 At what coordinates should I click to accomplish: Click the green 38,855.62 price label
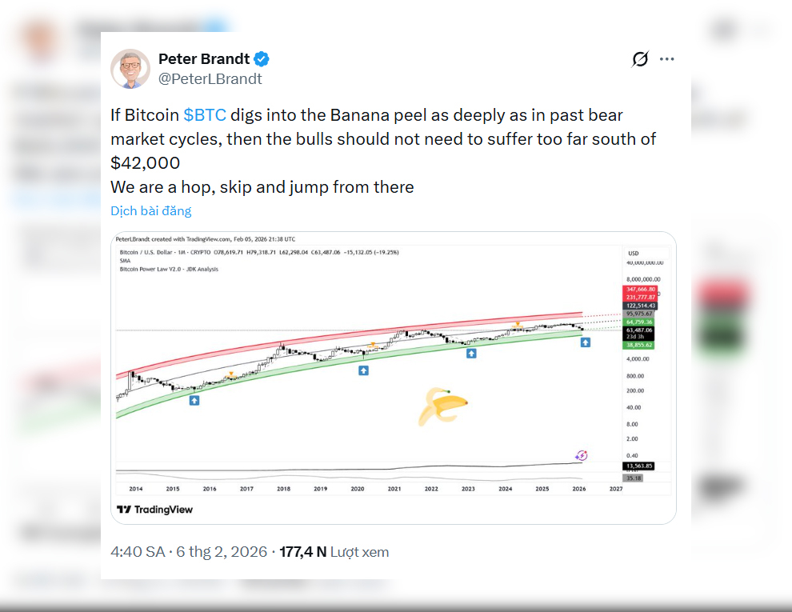(639, 345)
